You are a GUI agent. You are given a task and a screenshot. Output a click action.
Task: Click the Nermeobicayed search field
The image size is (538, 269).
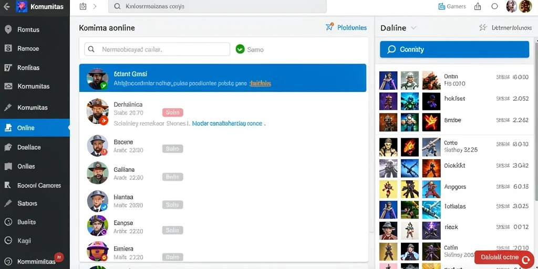click(157, 49)
